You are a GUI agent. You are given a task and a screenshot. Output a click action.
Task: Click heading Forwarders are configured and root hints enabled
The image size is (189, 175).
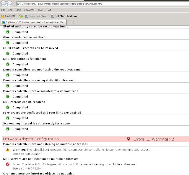point(42,113)
